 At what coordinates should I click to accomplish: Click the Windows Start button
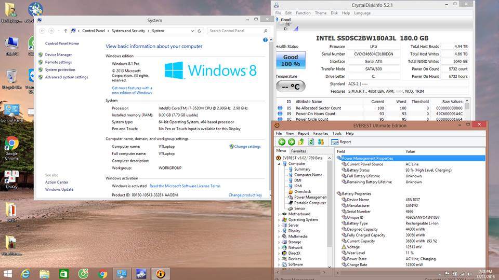pos(8,274)
